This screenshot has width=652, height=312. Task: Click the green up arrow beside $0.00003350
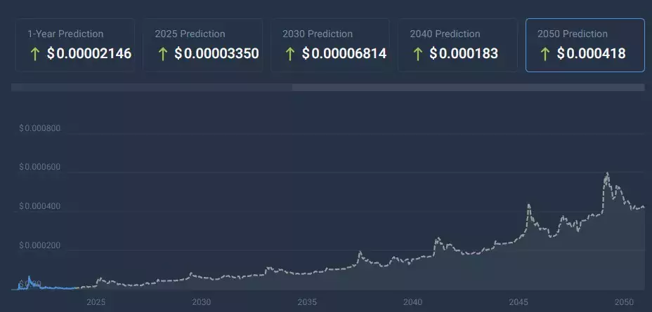point(162,53)
